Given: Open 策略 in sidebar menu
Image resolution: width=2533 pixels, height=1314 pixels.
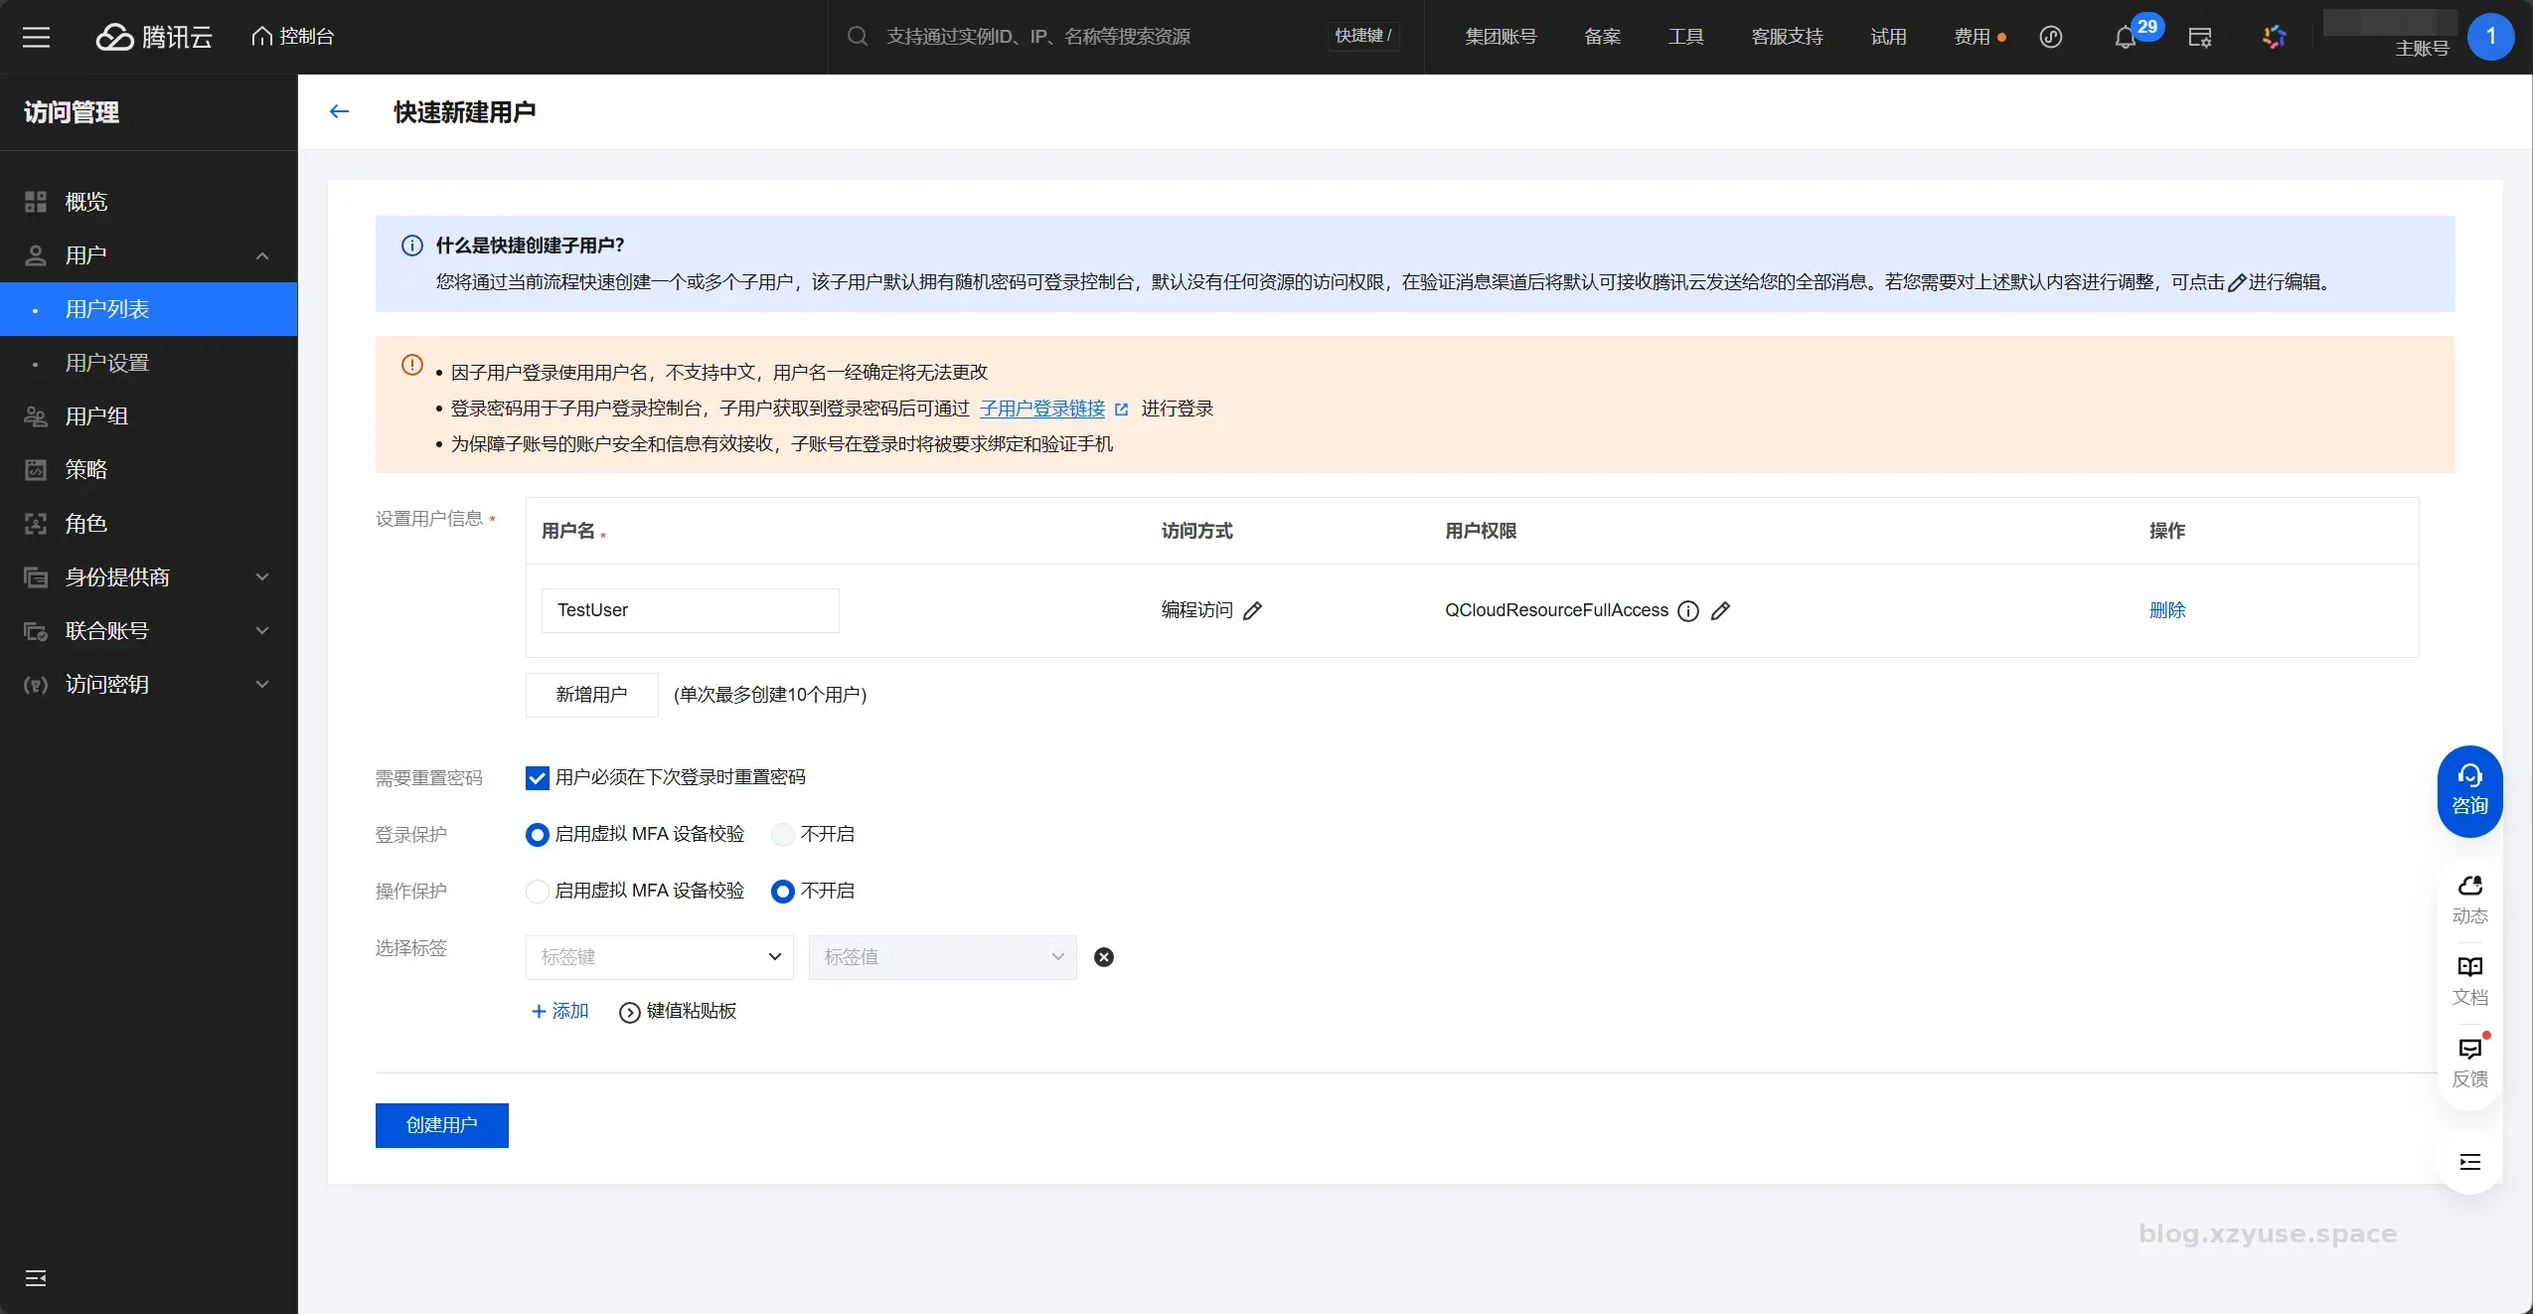Looking at the screenshot, I should 85,470.
